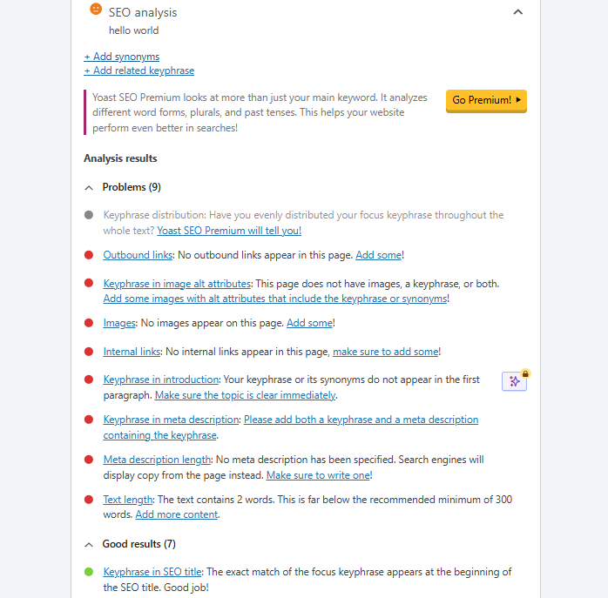Click the orange sad-face SEO score icon
The image size is (608, 598).
coord(96,10)
